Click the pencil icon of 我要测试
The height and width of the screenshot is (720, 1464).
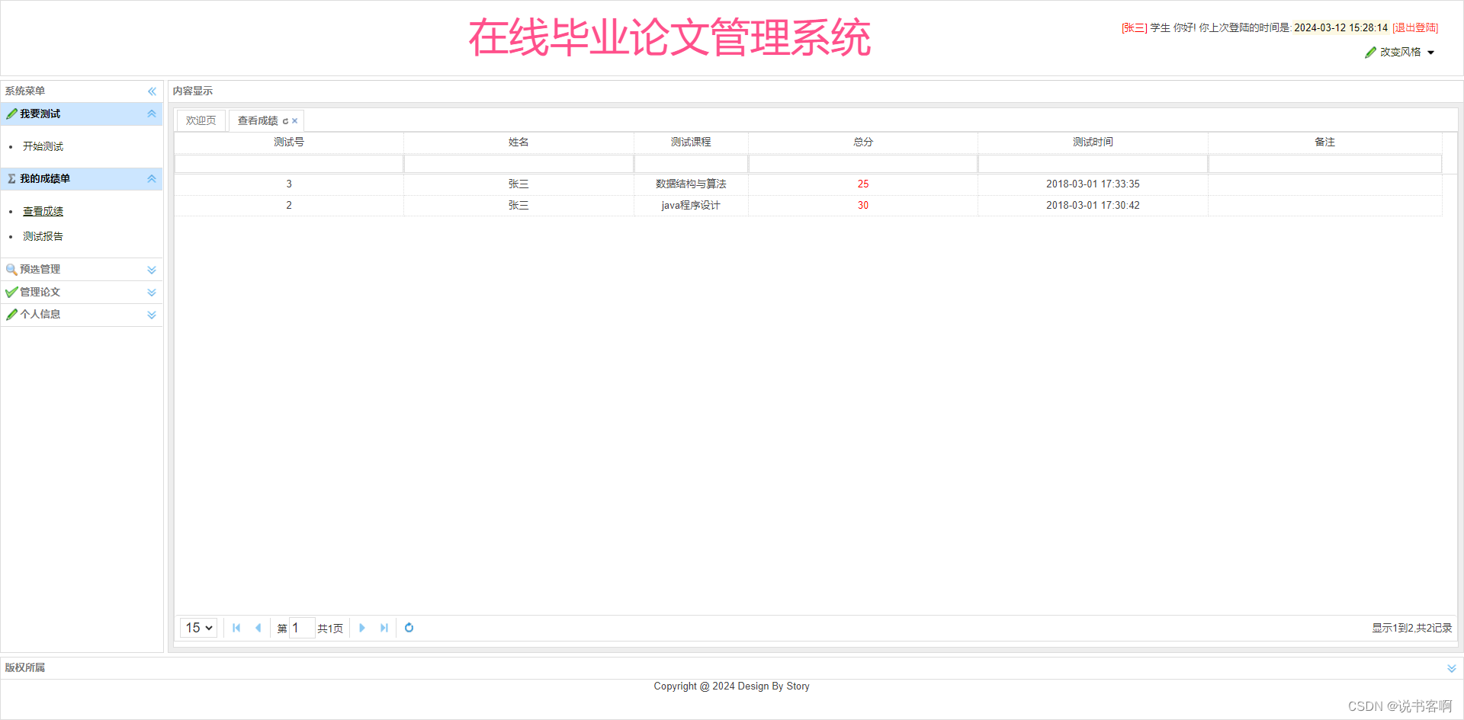pyautogui.click(x=11, y=114)
